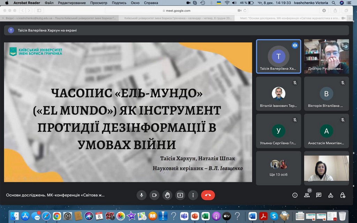Open host controls lock icon
The image size is (357, 223).
point(343,195)
